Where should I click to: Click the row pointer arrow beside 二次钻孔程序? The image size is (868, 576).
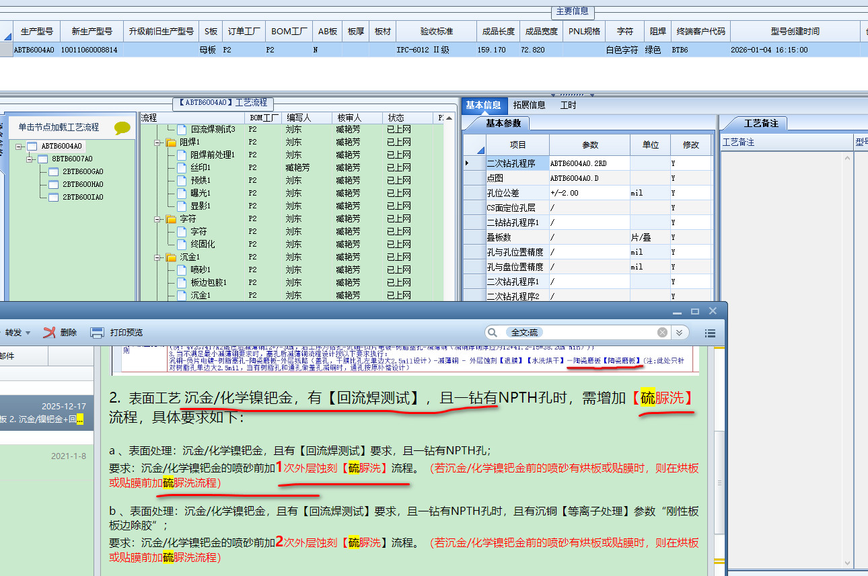click(x=468, y=163)
